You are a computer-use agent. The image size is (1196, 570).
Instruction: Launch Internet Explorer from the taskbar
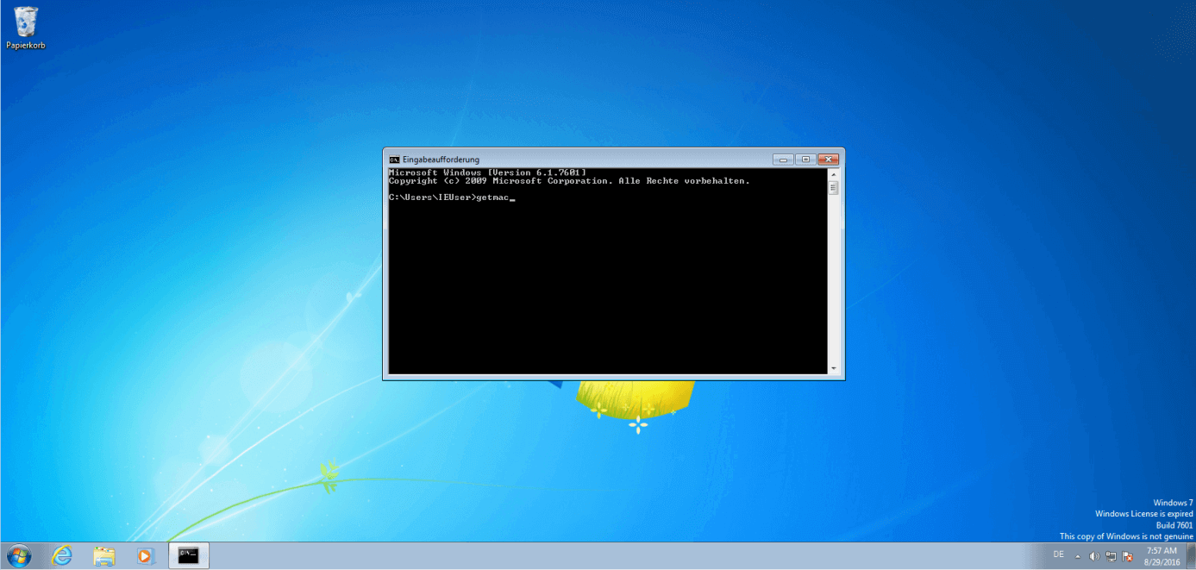coord(62,556)
